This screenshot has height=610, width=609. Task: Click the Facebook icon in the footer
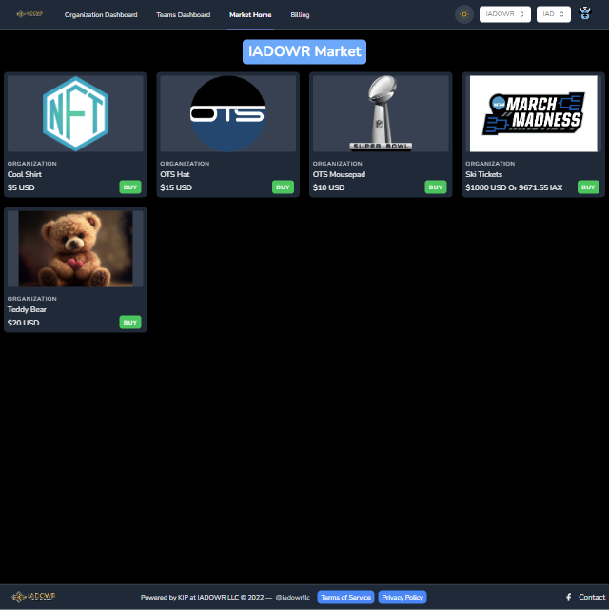(x=569, y=598)
